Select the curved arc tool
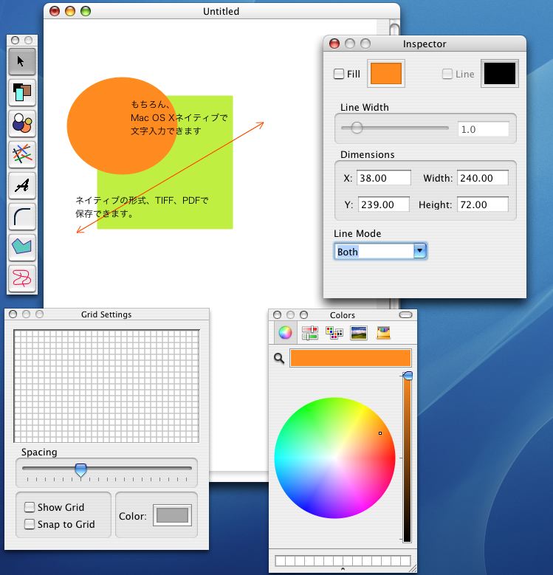The width and height of the screenshot is (553, 575). [22, 216]
